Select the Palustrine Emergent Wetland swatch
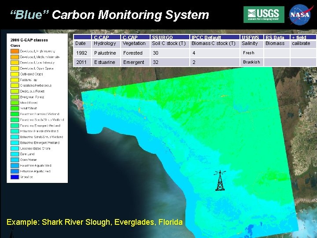 (x=15, y=126)
